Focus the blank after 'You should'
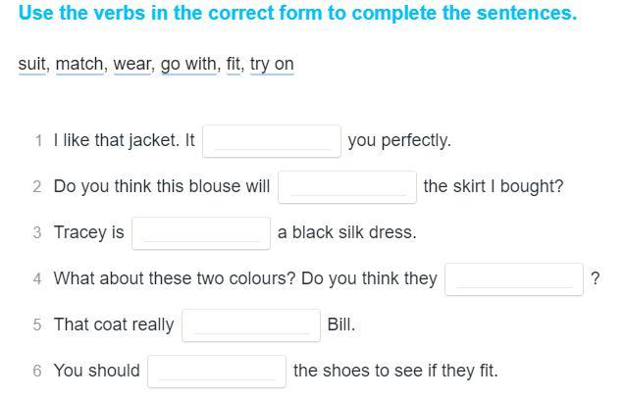625x400 pixels. pos(217,371)
